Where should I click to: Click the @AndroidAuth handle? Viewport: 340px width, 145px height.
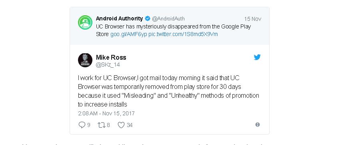coord(168,19)
